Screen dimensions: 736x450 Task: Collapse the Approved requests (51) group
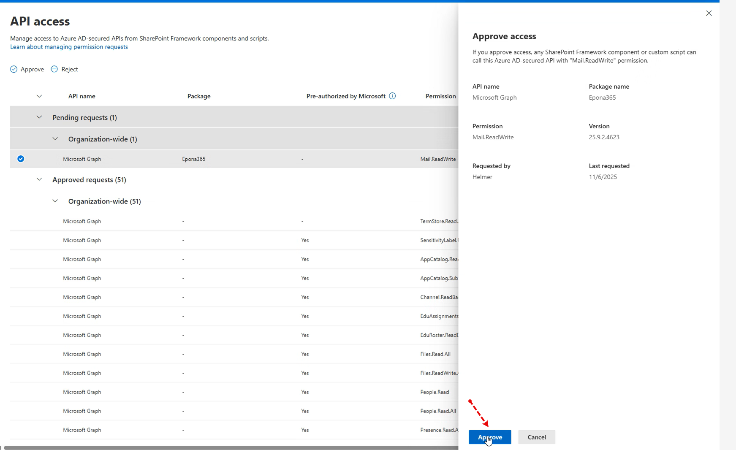pyautogui.click(x=39, y=180)
